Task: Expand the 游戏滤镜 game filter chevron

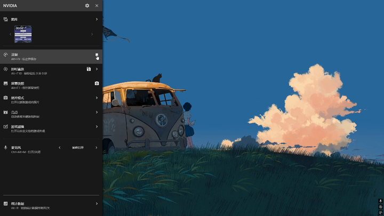Action: (x=97, y=126)
